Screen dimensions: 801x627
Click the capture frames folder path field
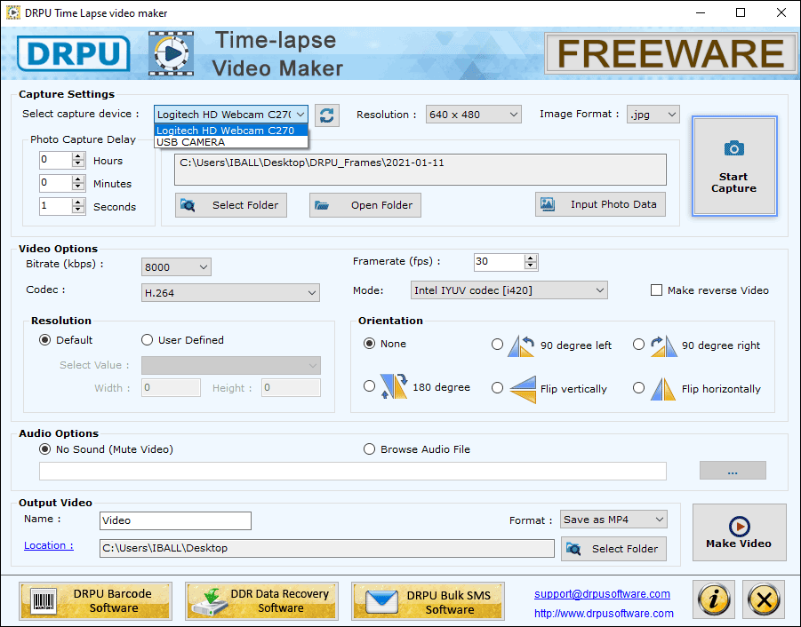421,170
